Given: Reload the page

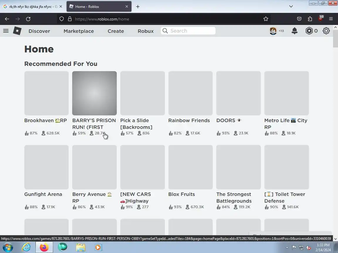Looking at the screenshot, I should 28,19.
